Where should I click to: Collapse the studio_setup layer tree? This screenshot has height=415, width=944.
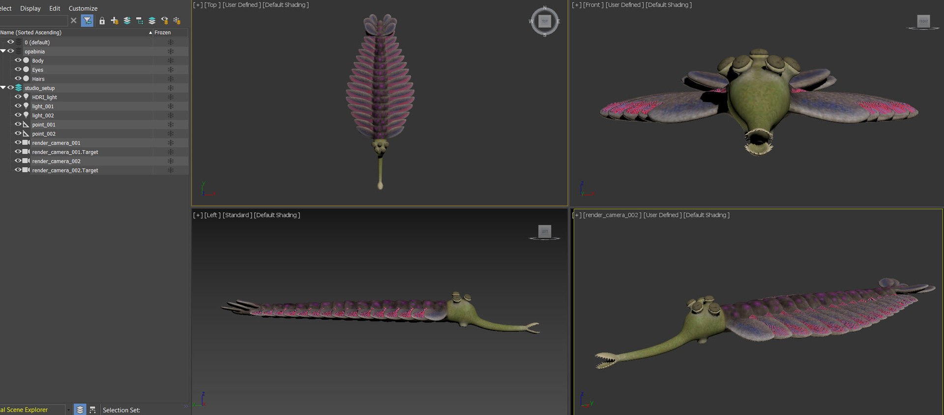click(3, 88)
